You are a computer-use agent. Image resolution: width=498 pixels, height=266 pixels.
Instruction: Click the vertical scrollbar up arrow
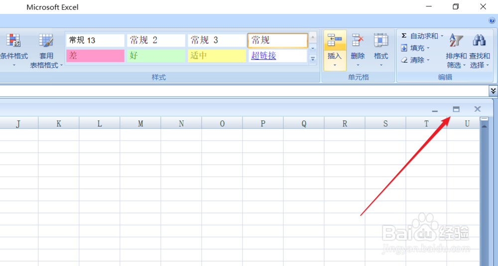point(485,126)
